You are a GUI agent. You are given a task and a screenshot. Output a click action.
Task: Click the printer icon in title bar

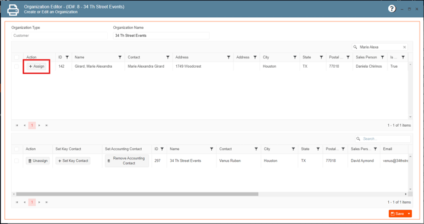[13, 9]
